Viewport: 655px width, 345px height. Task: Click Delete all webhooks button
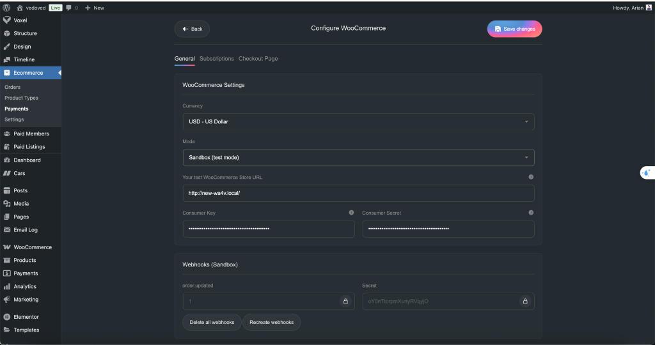click(x=212, y=322)
